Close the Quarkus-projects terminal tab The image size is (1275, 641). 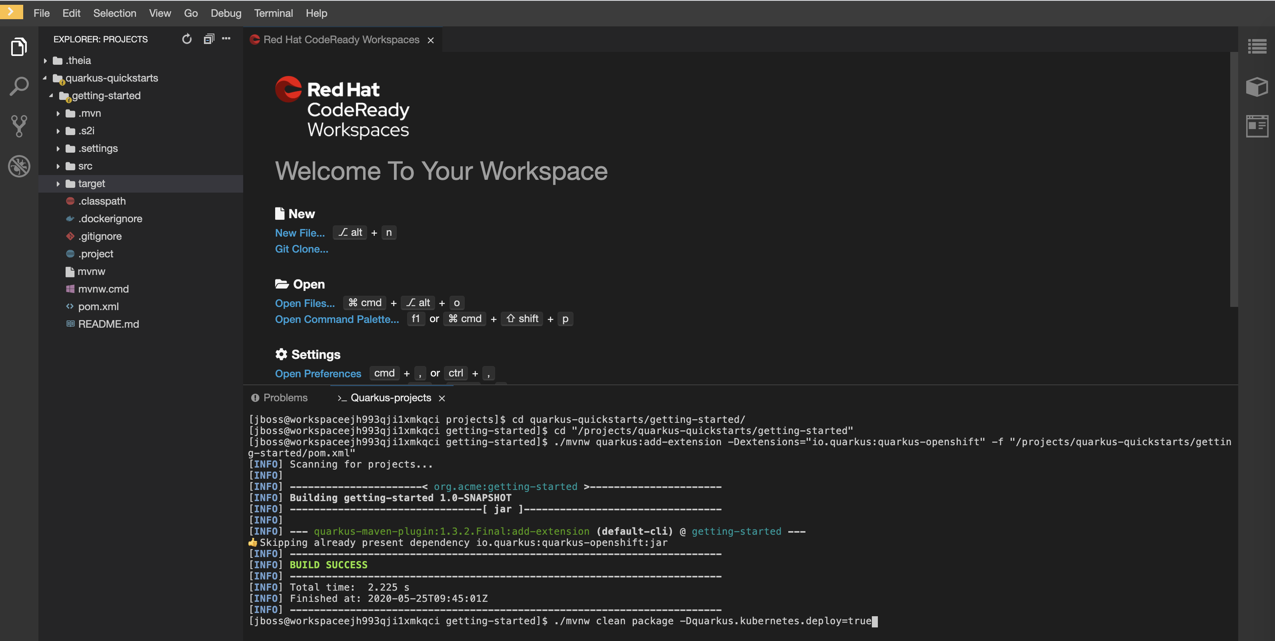click(x=442, y=398)
